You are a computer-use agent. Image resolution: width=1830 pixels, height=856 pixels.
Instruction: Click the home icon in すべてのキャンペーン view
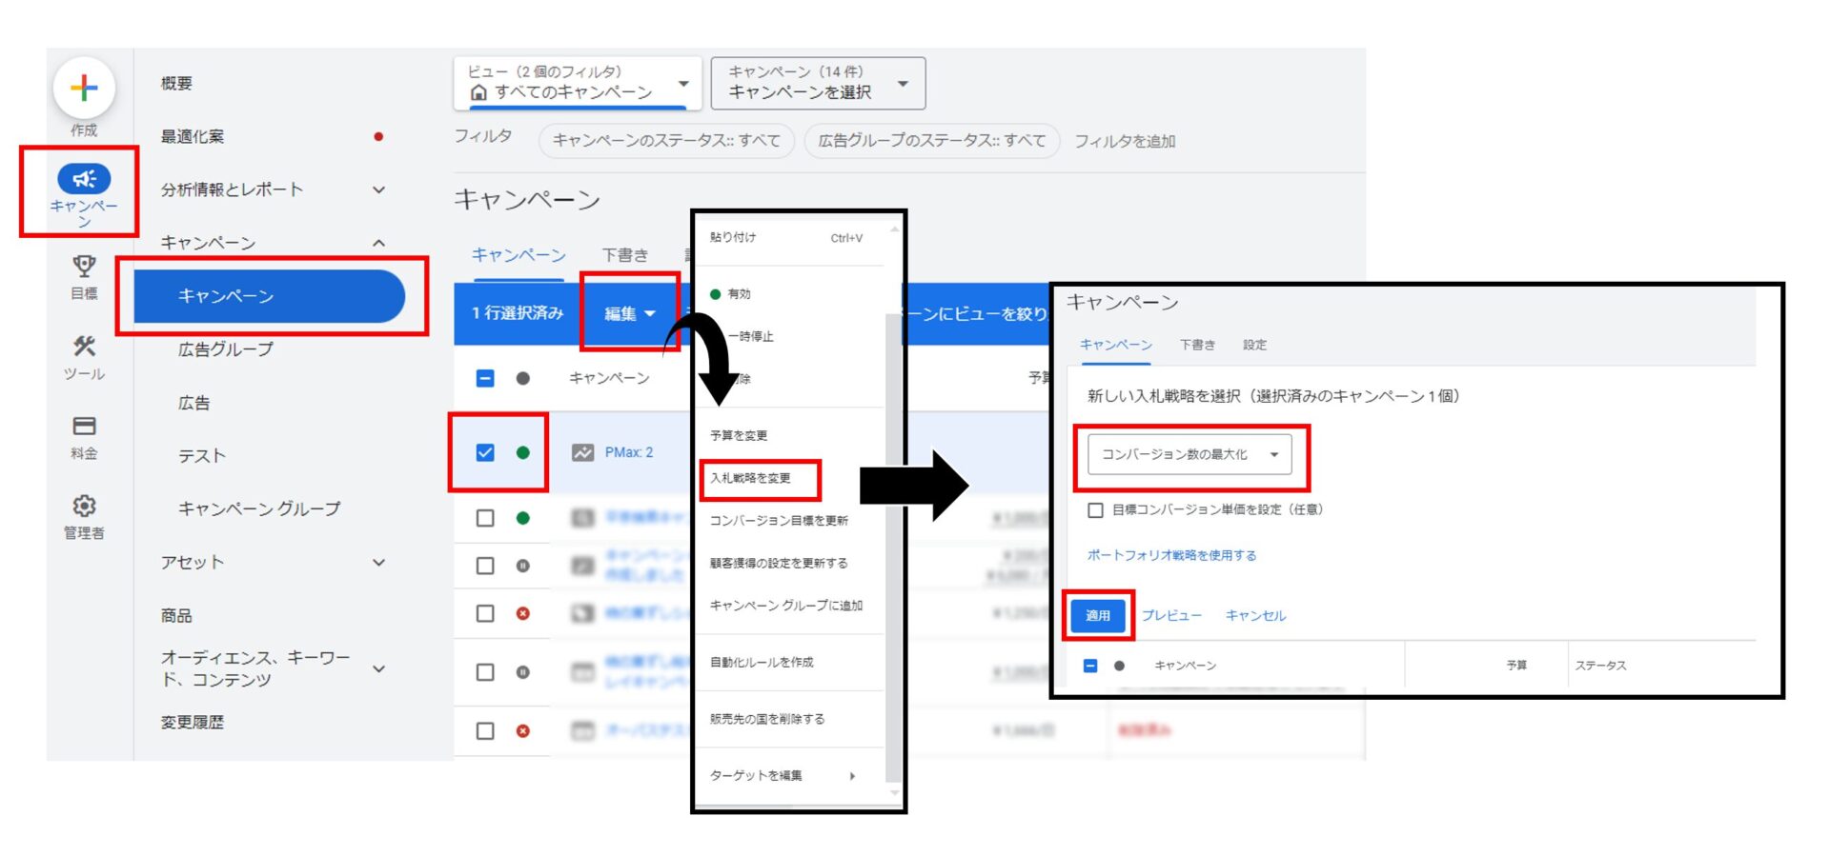coord(478,92)
